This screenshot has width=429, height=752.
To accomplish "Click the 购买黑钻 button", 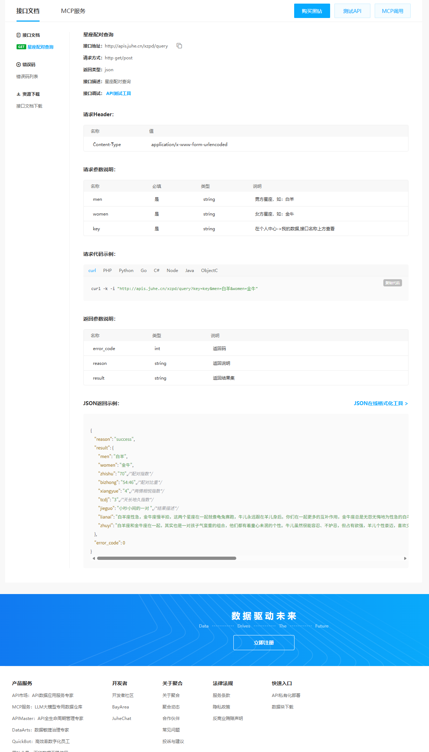I will [x=312, y=11].
